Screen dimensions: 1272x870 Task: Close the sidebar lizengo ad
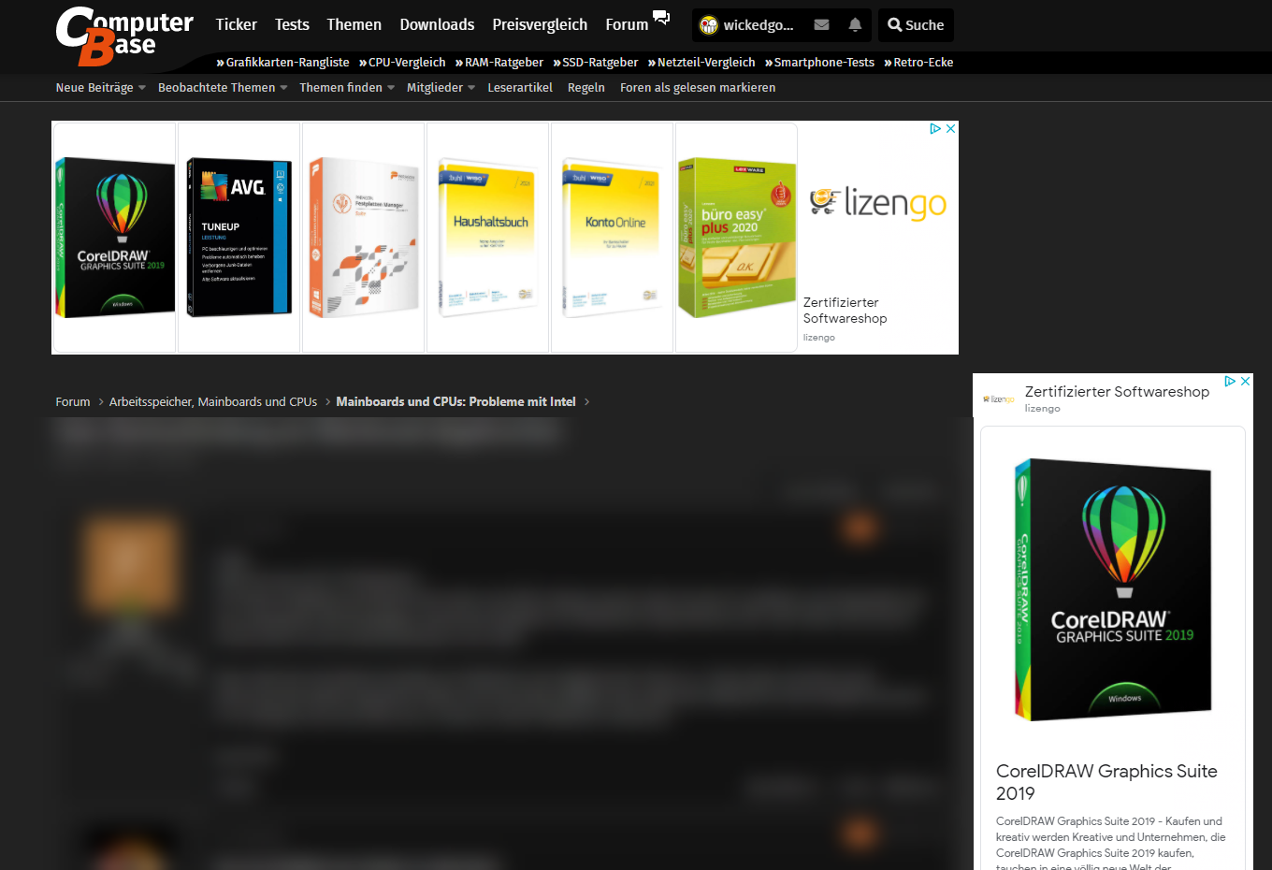(1245, 382)
